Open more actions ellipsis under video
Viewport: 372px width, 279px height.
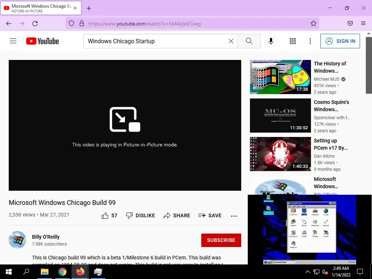coord(234,216)
